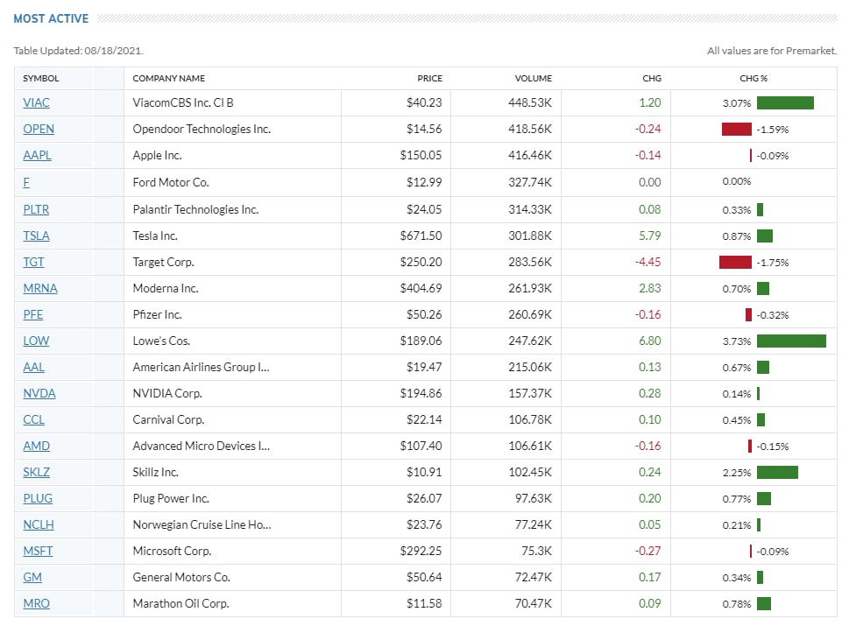Click the 2.25% green bar for Skillz

click(x=777, y=472)
